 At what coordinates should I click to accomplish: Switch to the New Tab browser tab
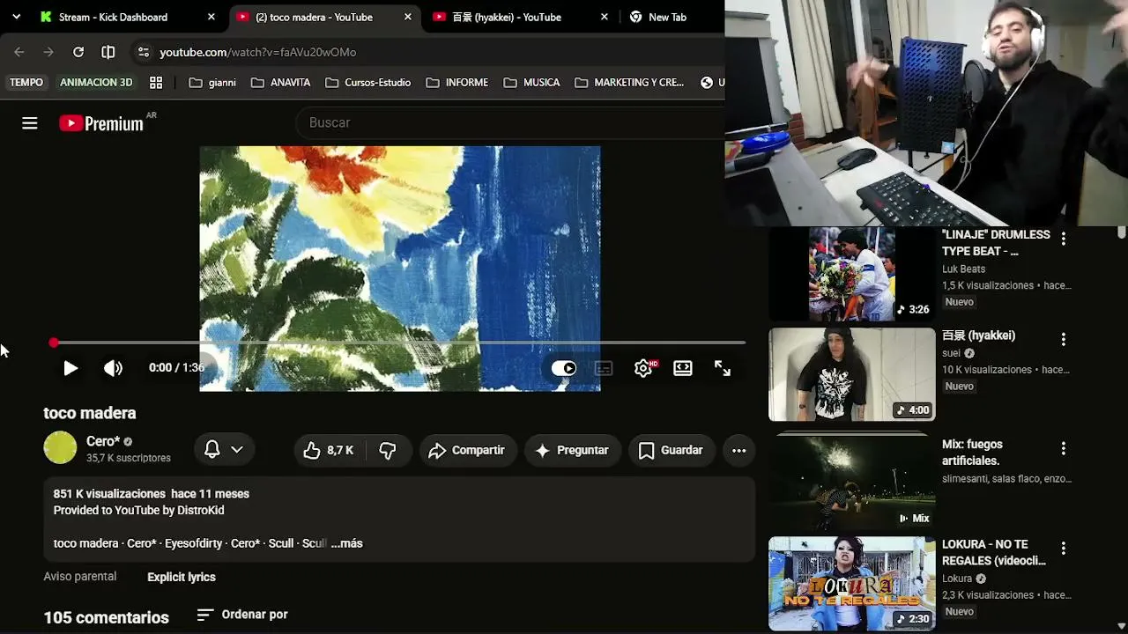tap(667, 17)
